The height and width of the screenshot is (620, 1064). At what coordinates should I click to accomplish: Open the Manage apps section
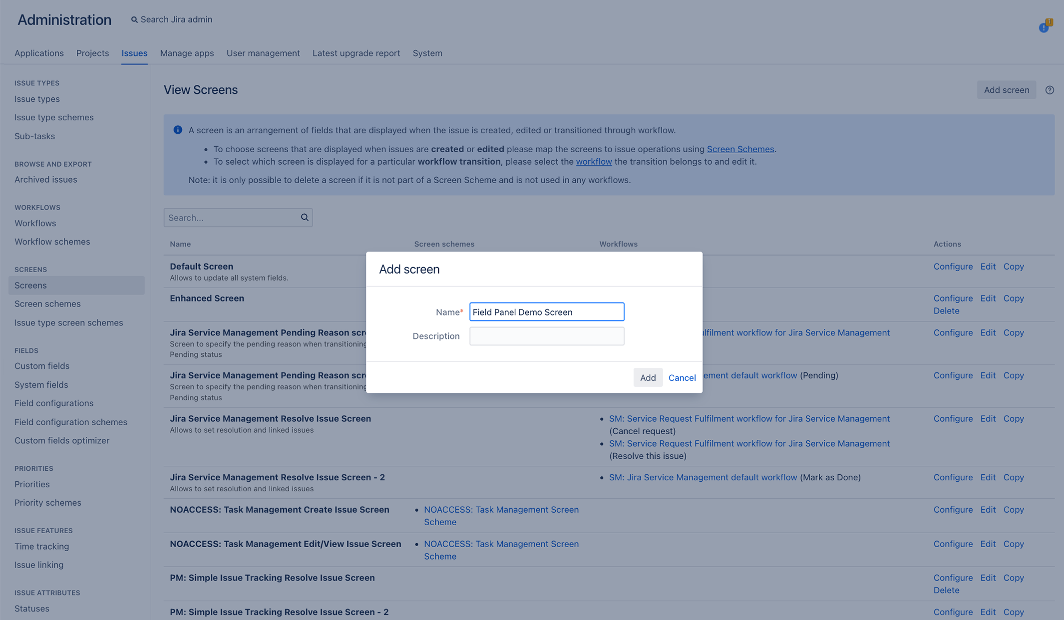[187, 53]
